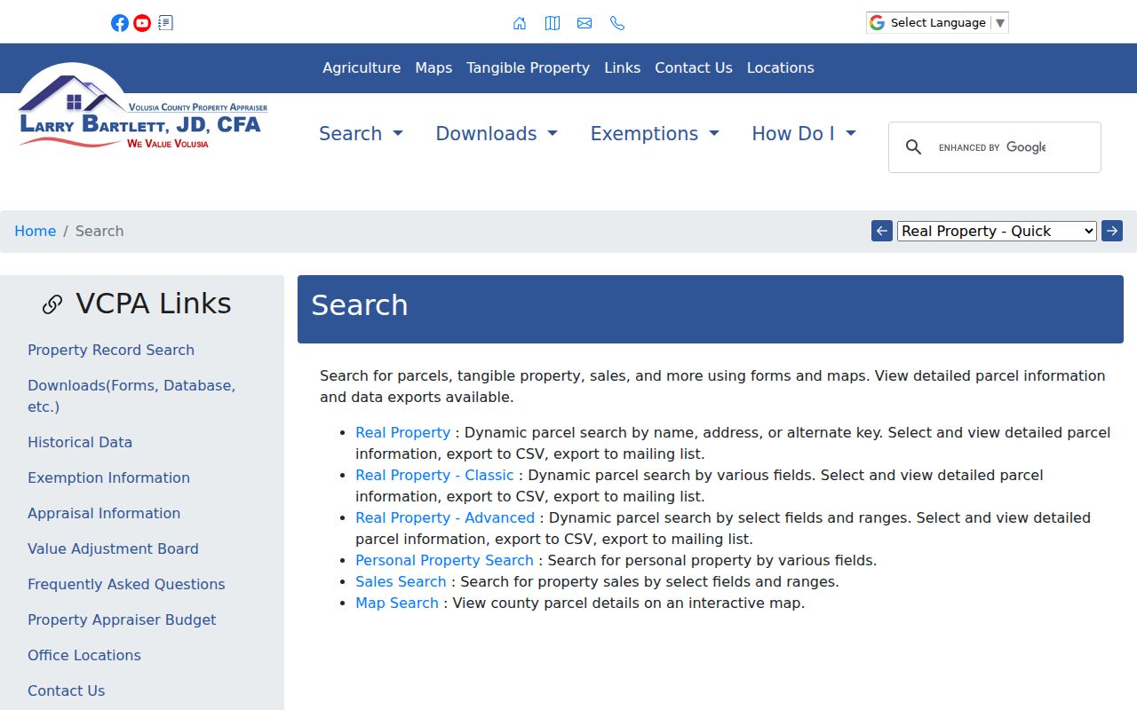Screen dimensions: 1137x710
Task: Click the phone icon in top bar
Action: (617, 23)
